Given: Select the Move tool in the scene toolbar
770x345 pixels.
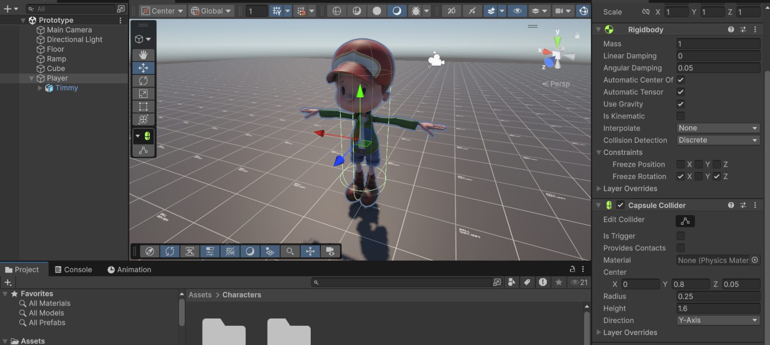Looking at the screenshot, I should pos(143,68).
